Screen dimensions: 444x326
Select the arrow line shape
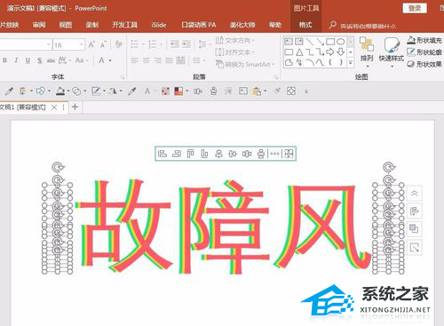(320, 42)
